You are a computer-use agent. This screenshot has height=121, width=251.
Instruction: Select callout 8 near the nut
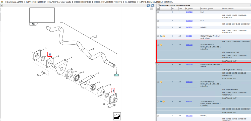pos(108,107)
